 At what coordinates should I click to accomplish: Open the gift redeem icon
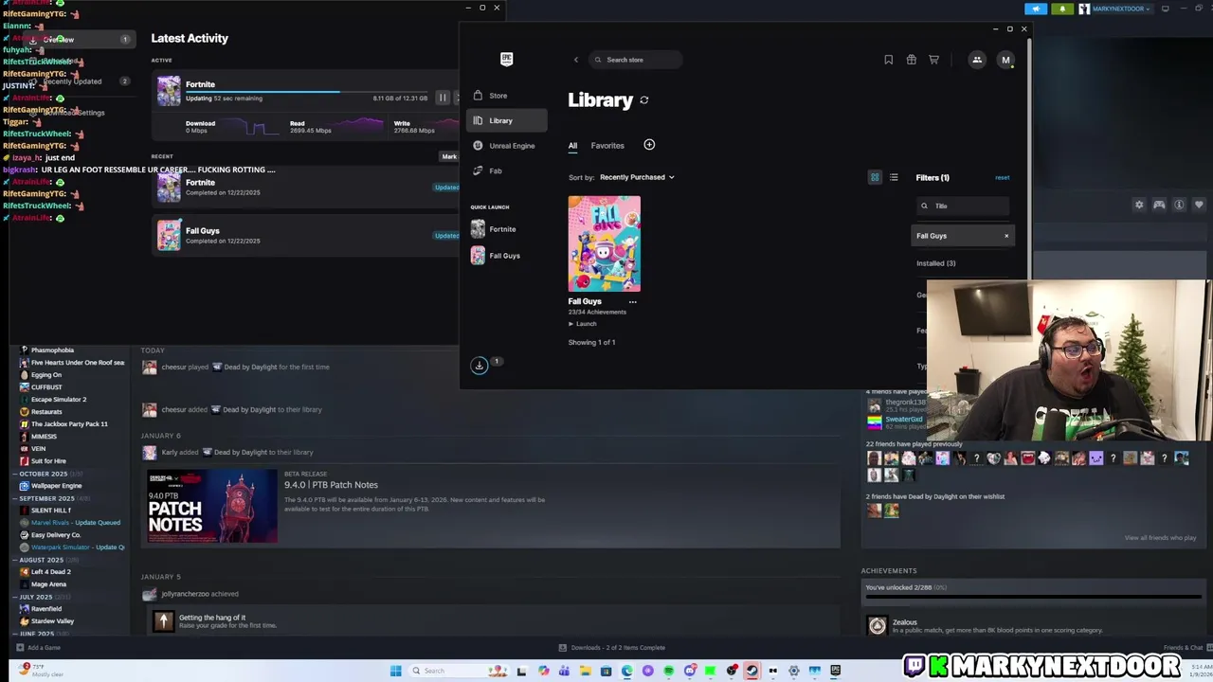pos(911,60)
